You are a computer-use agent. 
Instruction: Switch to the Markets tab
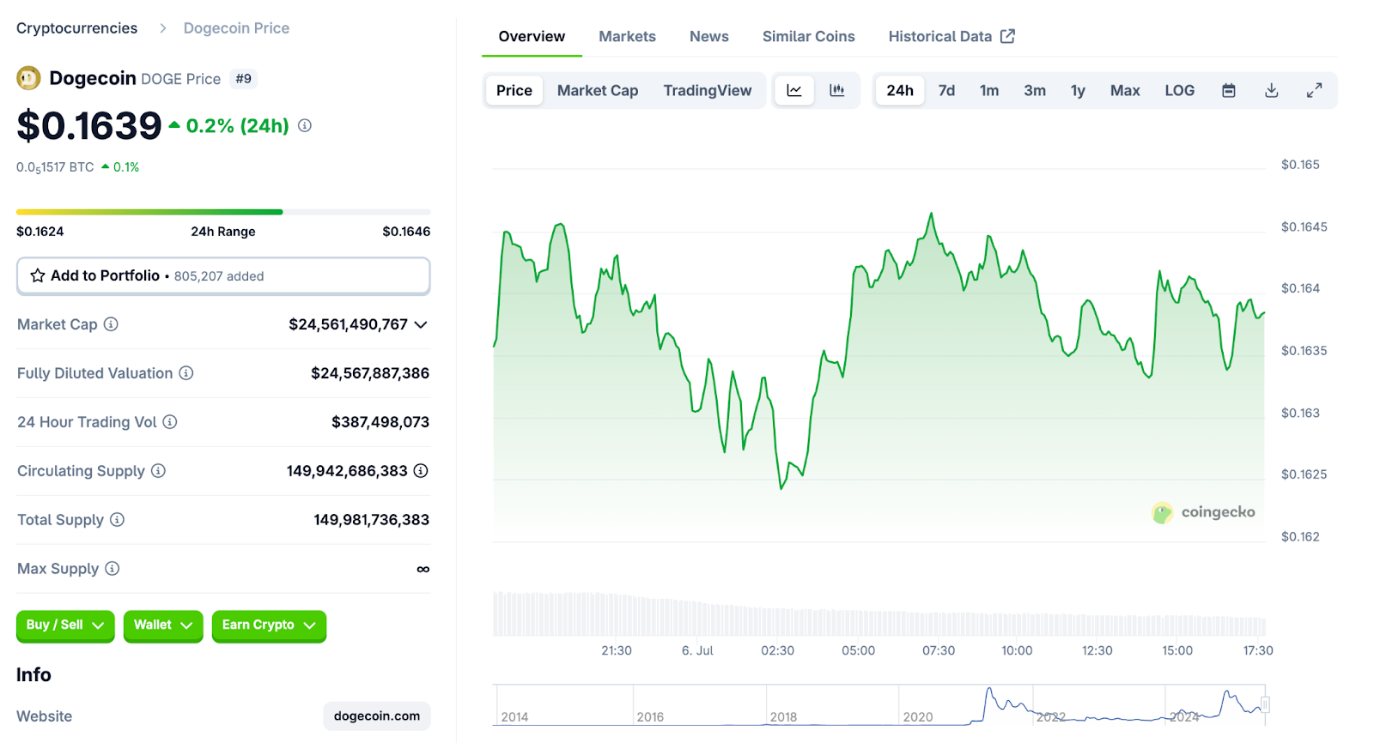click(x=627, y=36)
